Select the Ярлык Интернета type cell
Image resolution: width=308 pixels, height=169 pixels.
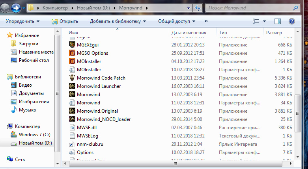(238, 144)
